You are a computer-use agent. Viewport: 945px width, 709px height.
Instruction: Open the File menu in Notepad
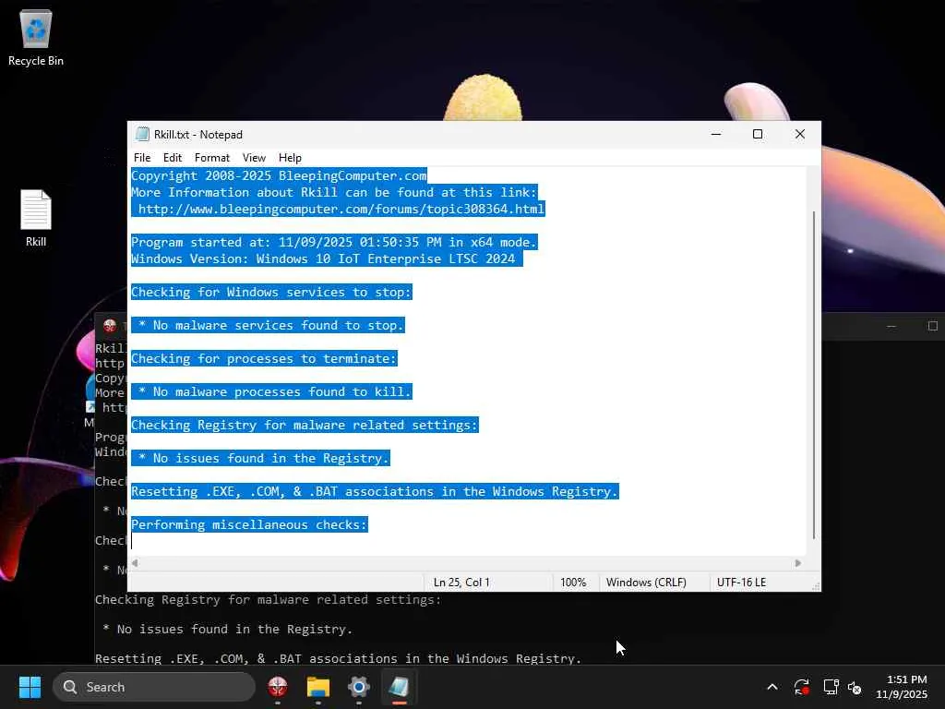point(142,157)
